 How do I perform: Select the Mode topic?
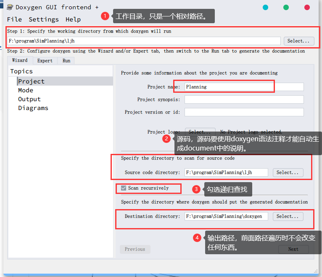point(26,90)
